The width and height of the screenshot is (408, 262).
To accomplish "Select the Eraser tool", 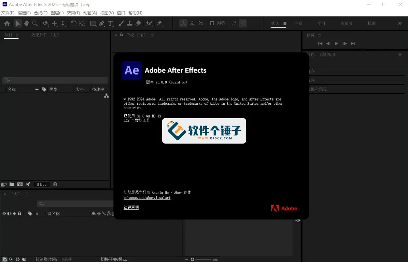I will [138, 24].
